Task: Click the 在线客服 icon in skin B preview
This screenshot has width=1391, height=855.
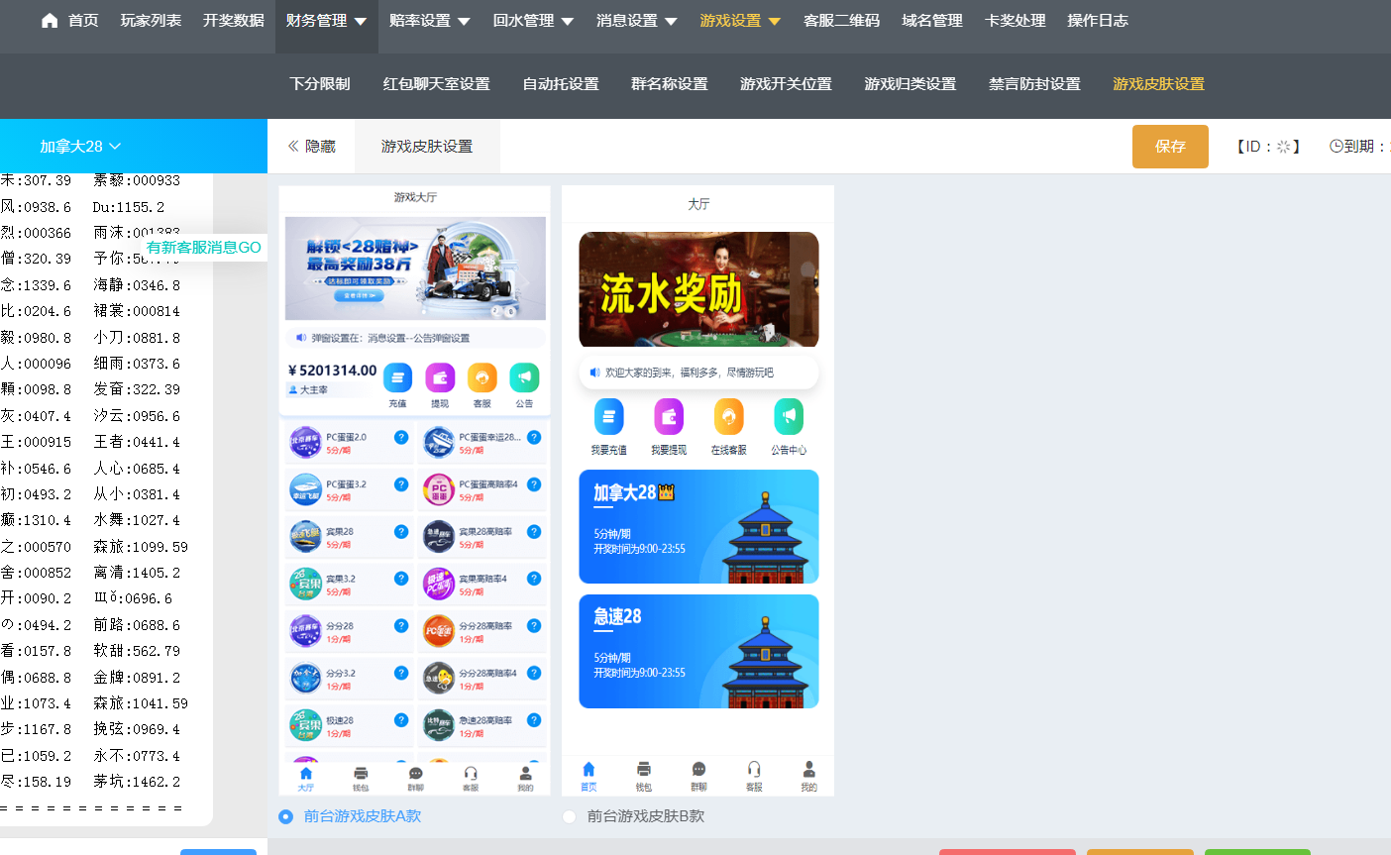Action: pos(728,419)
